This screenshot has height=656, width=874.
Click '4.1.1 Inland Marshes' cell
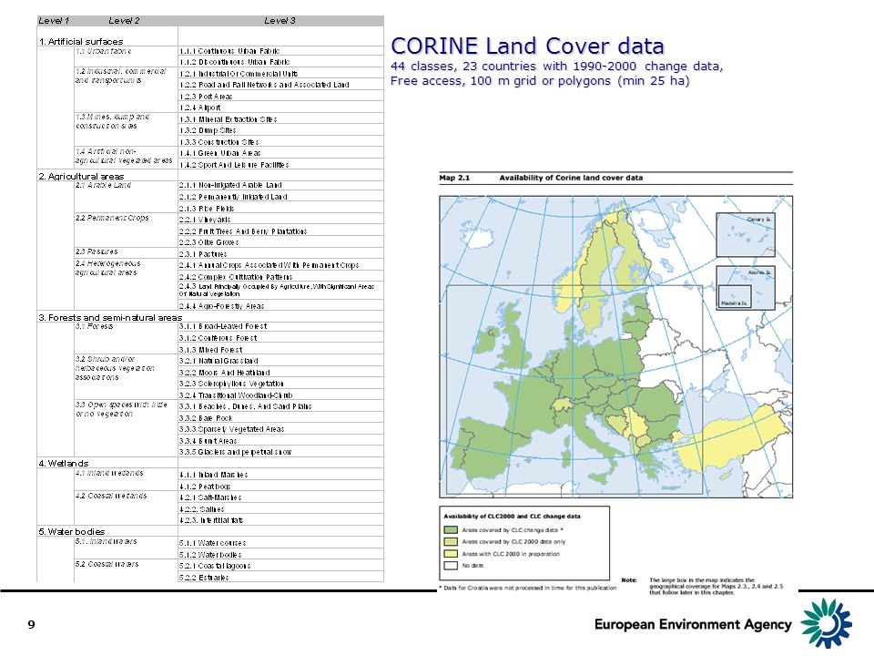(281, 475)
